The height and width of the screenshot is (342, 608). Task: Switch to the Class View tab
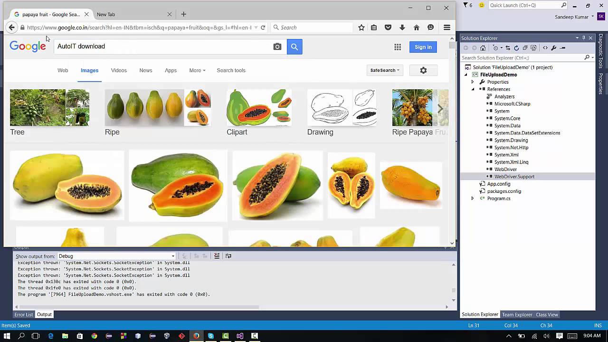547,314
